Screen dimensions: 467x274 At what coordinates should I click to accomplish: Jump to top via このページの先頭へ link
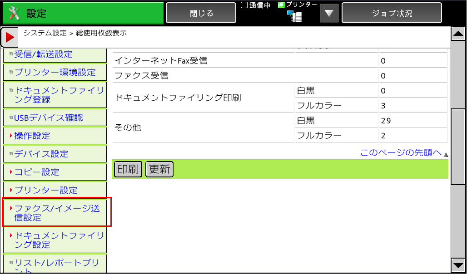pos(401,153)
